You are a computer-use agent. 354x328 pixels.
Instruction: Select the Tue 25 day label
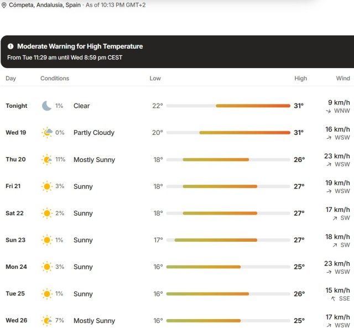[15, 294]
